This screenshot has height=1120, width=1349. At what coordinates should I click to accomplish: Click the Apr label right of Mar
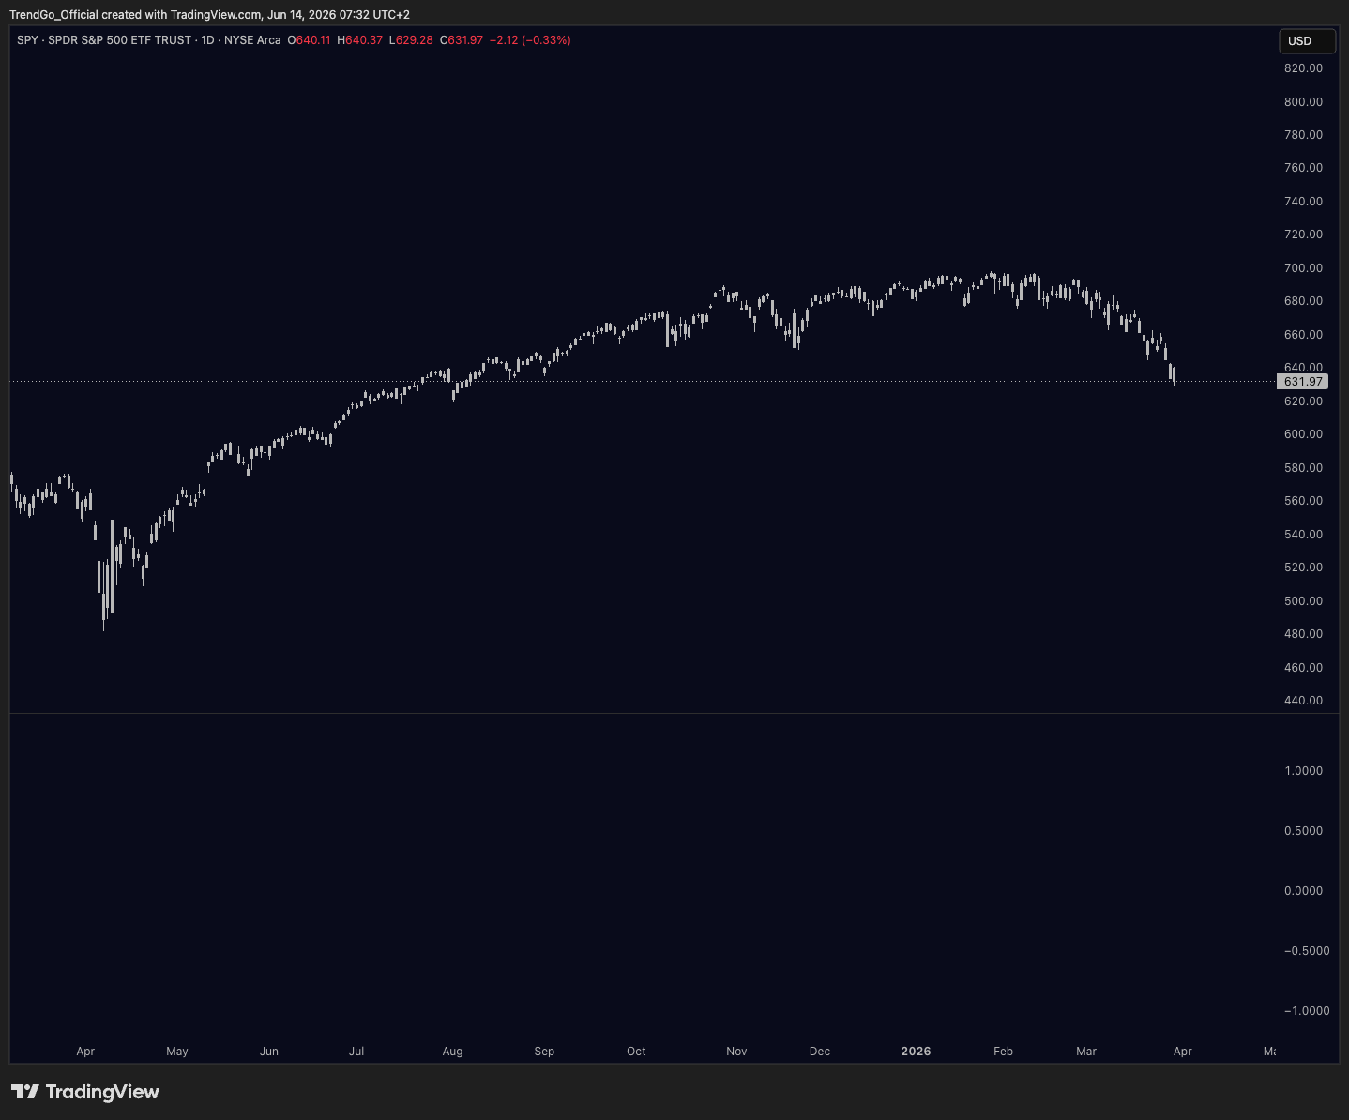click(x=1183, y=1052)
